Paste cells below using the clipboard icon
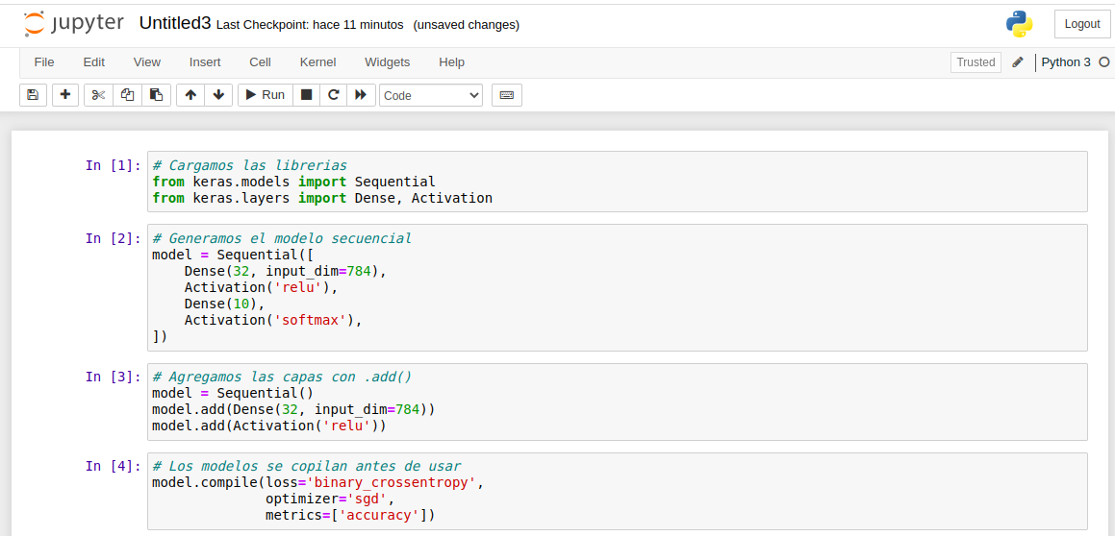Image resolution: width=1115 pixels, height=536 pixels. click(x=156, y=95)
